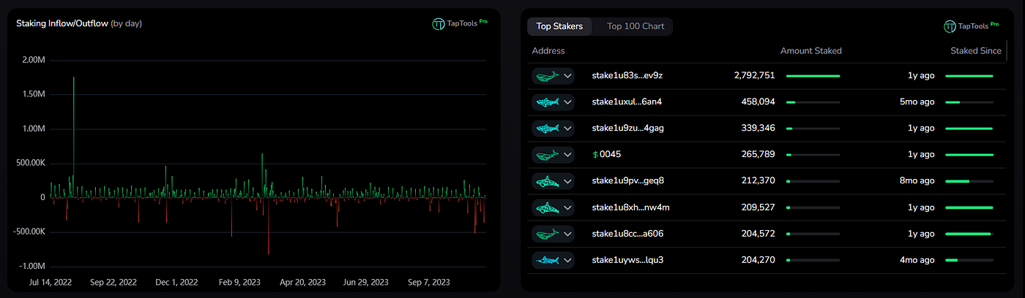Select the Top Stakers tab
This screenshot has height=298, width=1025.
click(559, 26)
